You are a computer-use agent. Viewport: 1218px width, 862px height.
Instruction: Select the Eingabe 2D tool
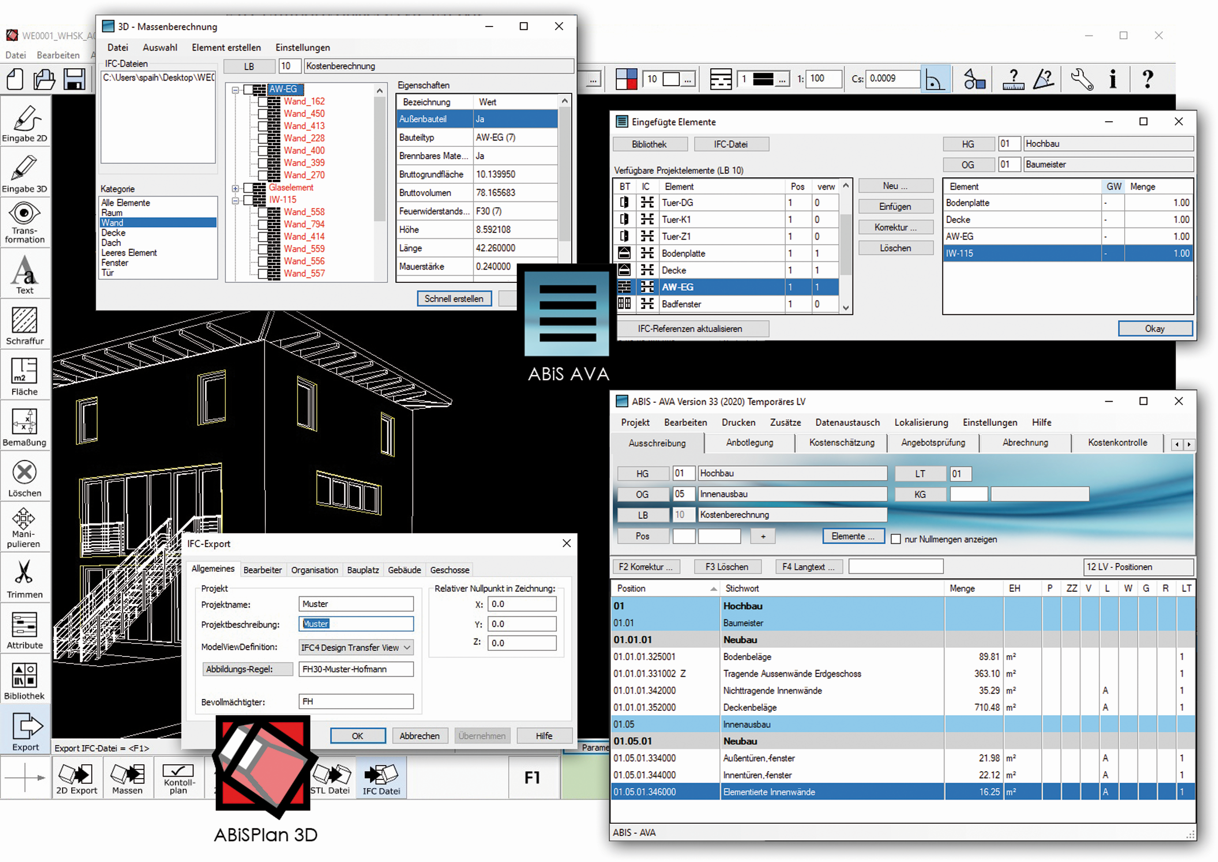(25, 121)
